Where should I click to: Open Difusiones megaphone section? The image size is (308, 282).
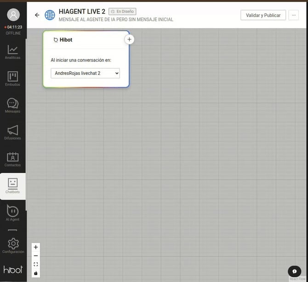pyautogui.click(x=12, y=132)
